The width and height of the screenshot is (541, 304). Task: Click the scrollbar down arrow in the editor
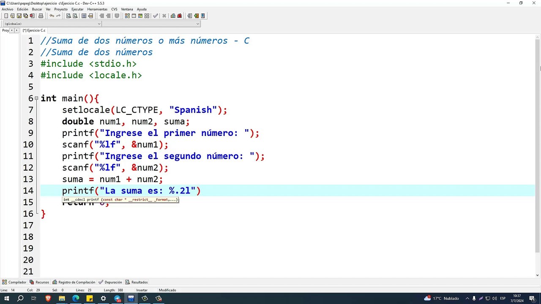point(538,275)
